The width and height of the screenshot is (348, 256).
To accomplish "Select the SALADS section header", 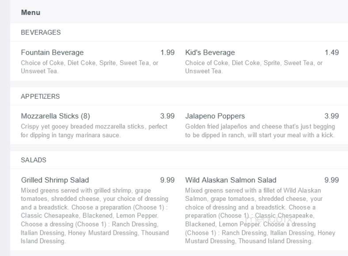I will (x=34, y=160).
